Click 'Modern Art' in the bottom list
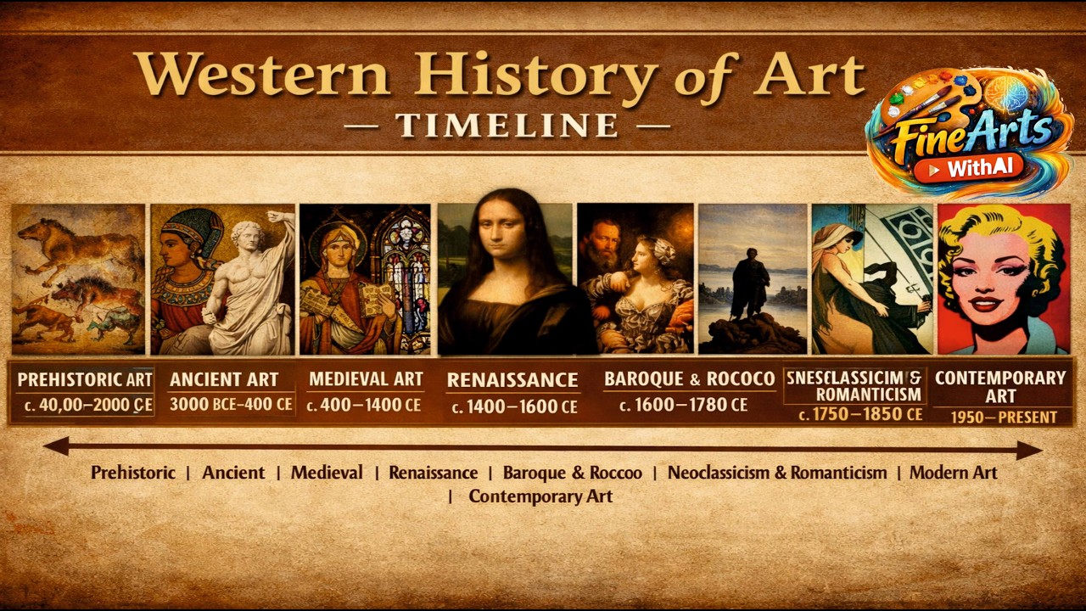1086x611 pixels. (954, 473)
